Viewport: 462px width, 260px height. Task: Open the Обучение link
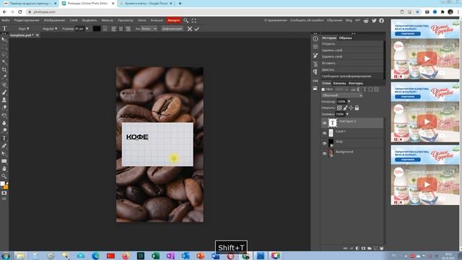[334, 20]
